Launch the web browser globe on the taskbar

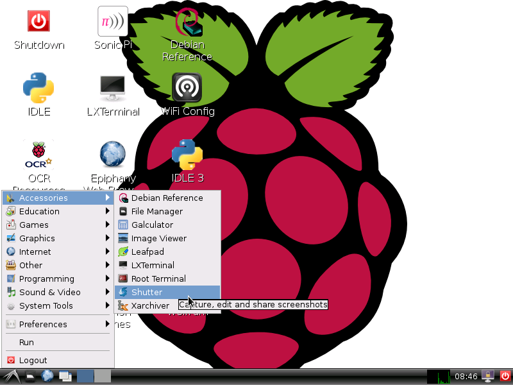pos(47,377)
